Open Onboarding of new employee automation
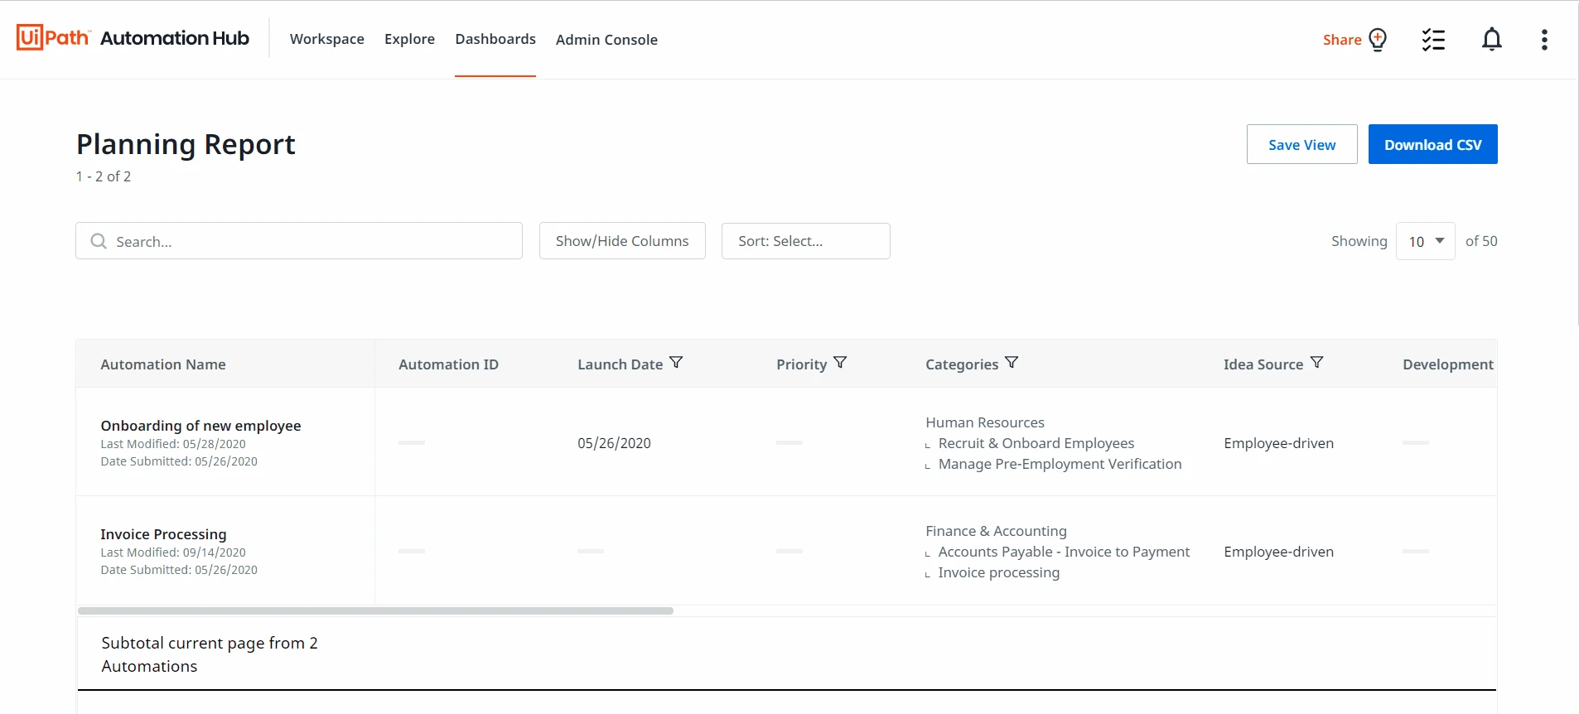This screenshot has width=1579, height=714. coord(200,426)
